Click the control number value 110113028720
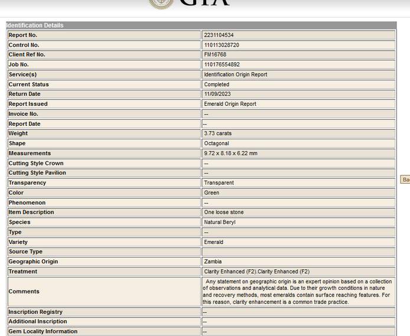410x336 pixels. [222, 45]
